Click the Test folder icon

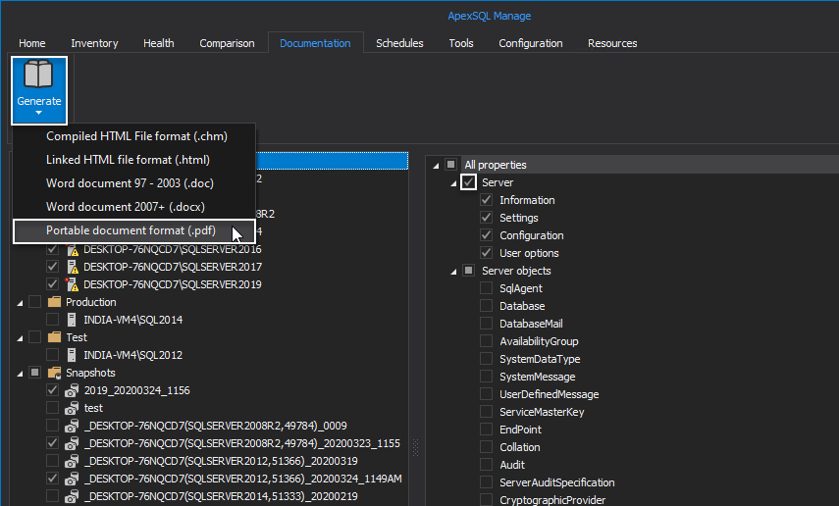54,337
